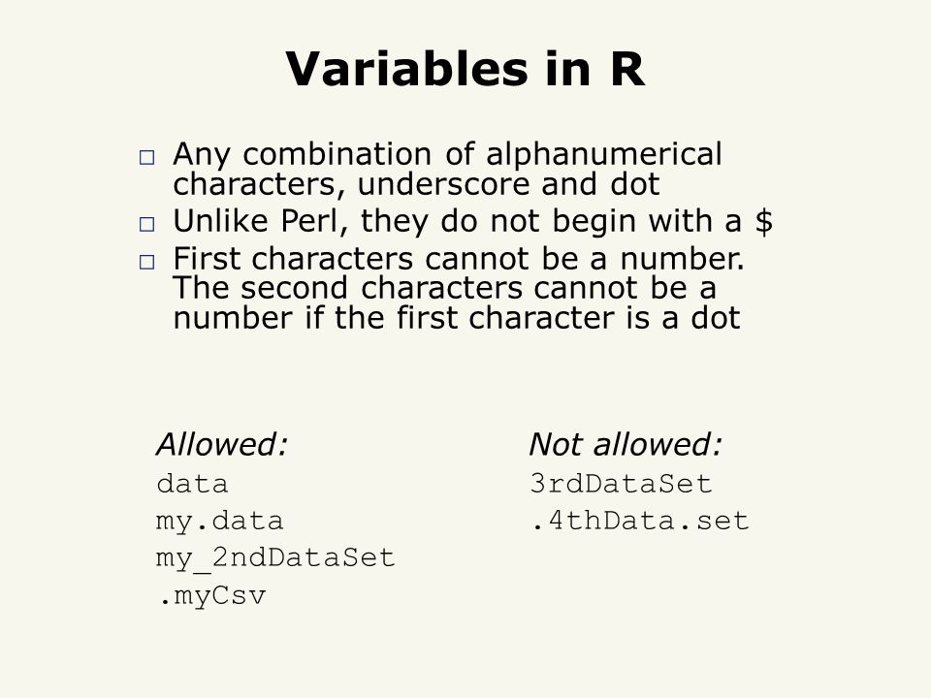Click the line ending 'first character is a dot'

click(457, 318)
